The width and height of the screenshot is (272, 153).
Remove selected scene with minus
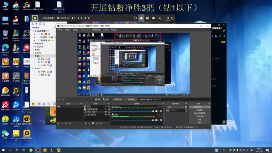tap(62, 123)
